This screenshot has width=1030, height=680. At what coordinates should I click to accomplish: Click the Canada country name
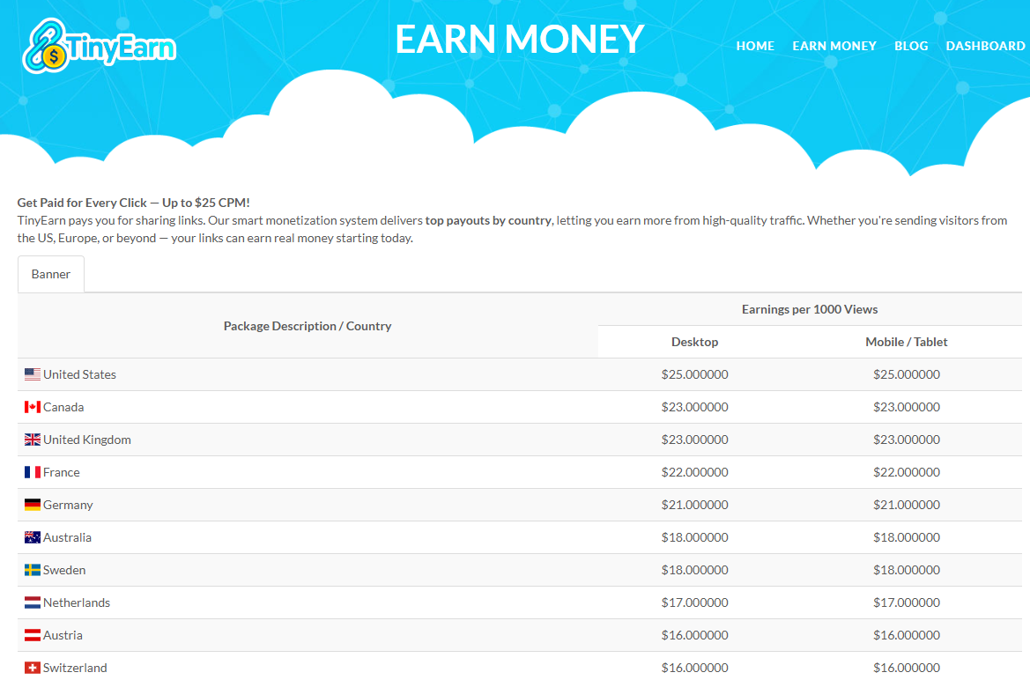(x=63, y=407)
